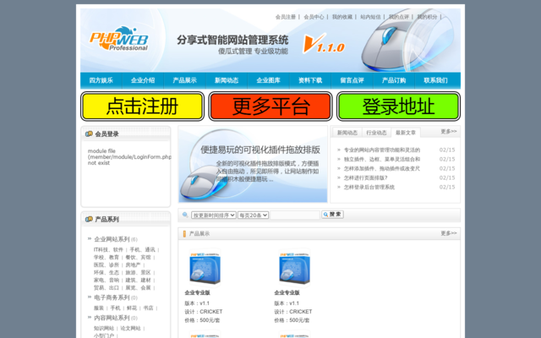Open the 内容网站系列 category

pyautogui.click(x=112, y=318)
